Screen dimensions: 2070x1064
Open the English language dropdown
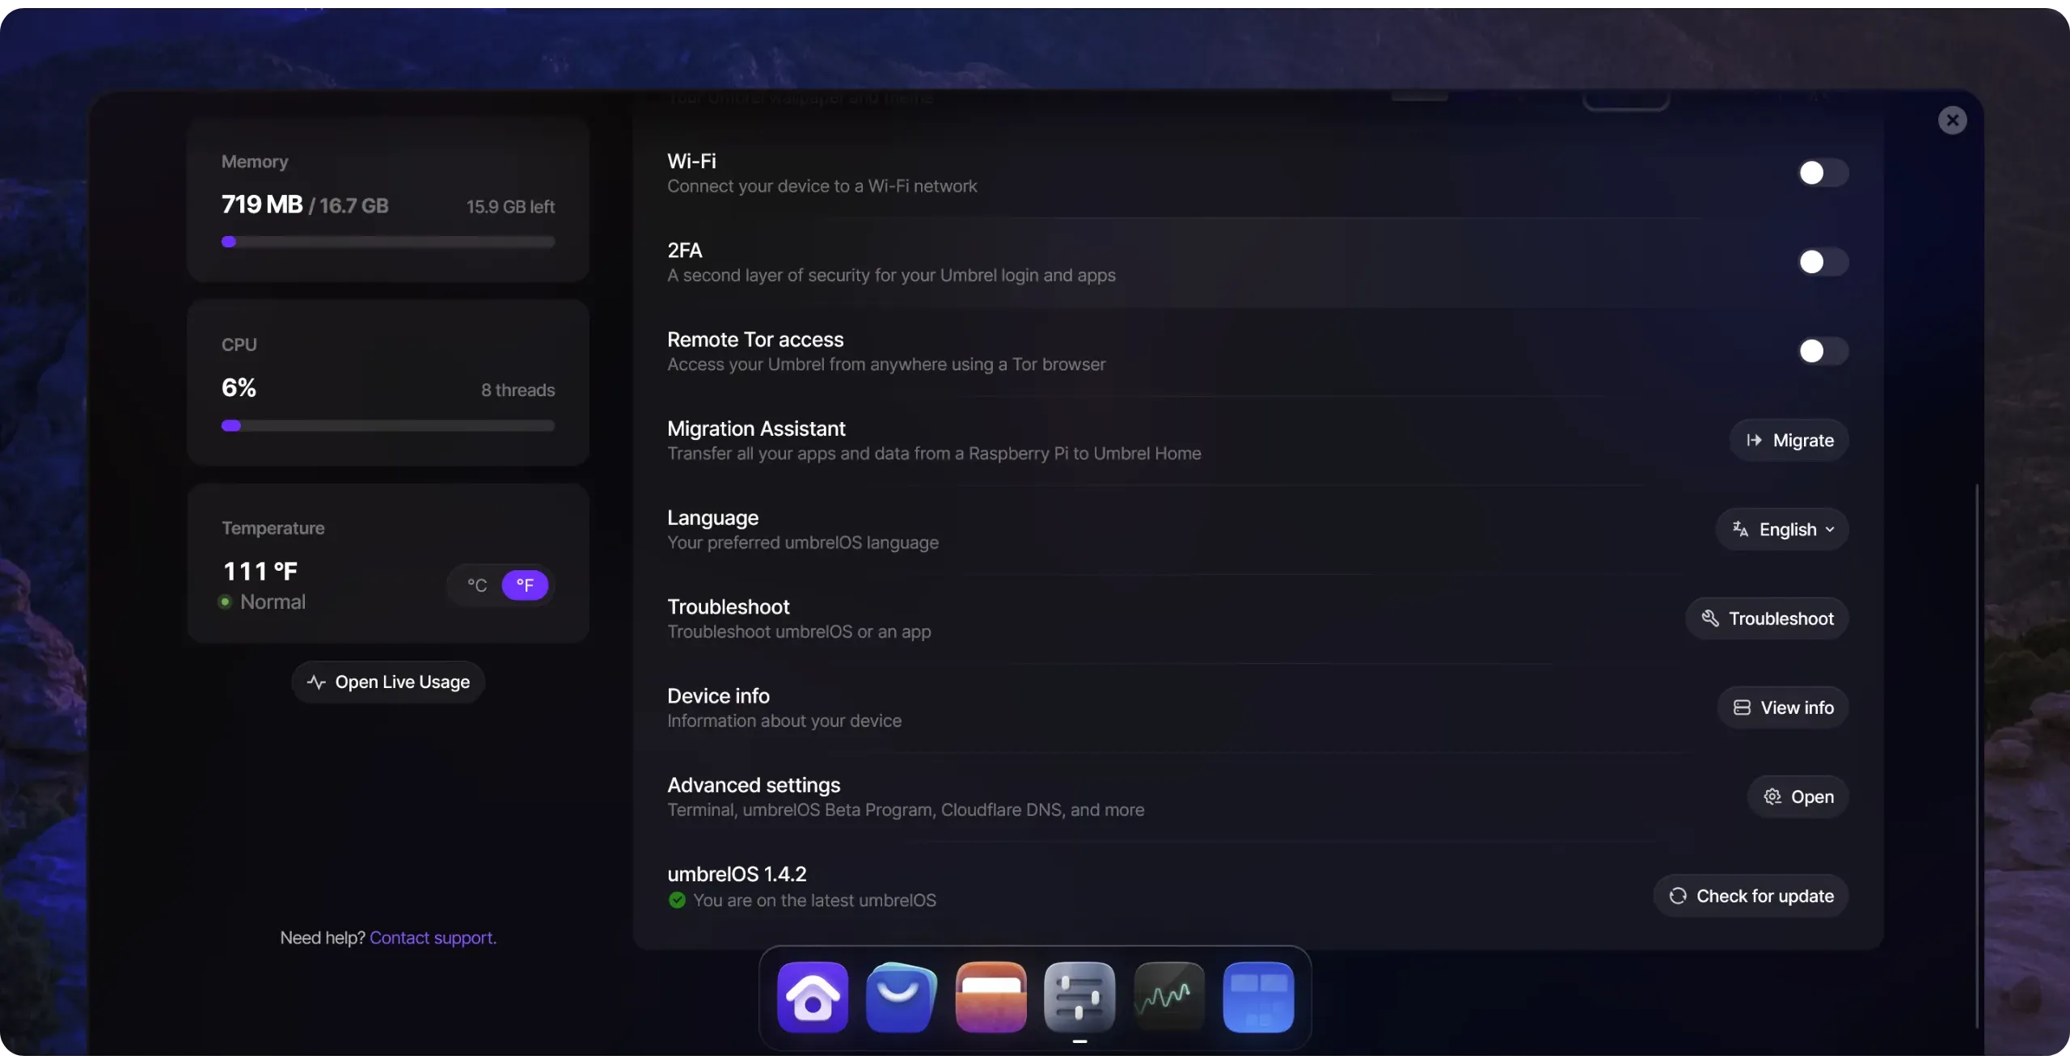[x=1782, y=530]
